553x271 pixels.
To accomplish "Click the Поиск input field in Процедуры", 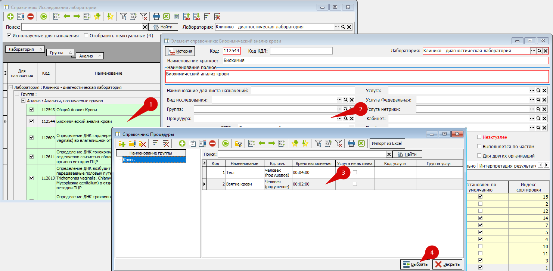I will tap(302, 154).
